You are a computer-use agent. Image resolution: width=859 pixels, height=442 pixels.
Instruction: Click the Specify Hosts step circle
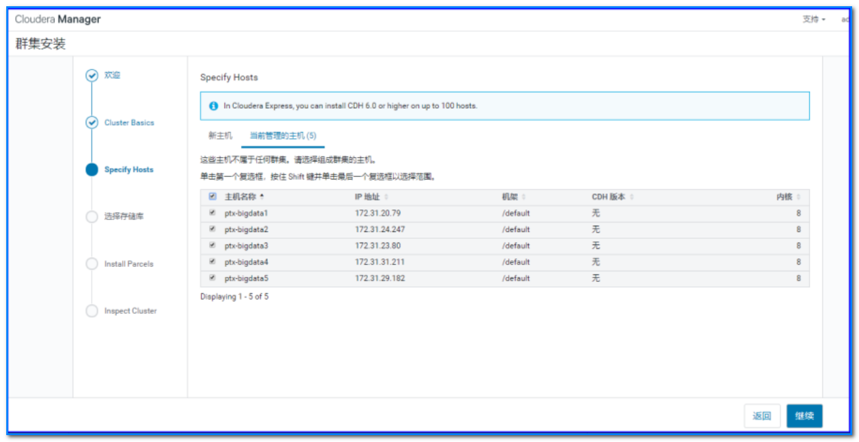click(x=92, y=169)
